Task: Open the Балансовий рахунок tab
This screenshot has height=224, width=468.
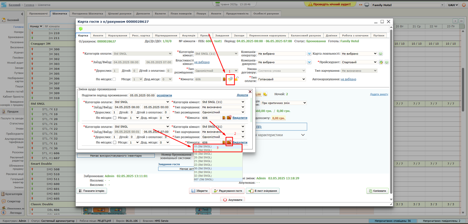Action: click(x=305, y=35)
